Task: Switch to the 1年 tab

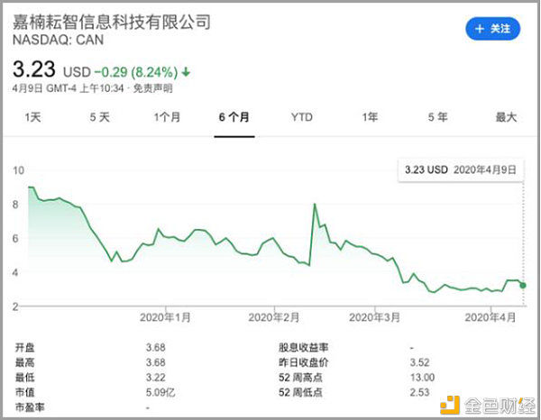Action: click(370, 117)
